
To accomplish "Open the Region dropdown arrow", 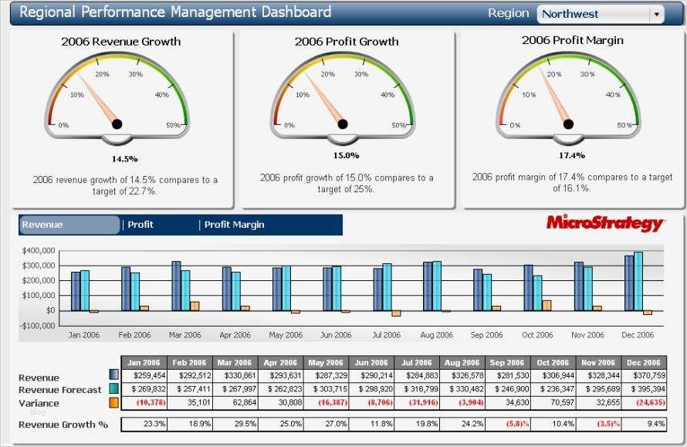I will pos(656,14).
